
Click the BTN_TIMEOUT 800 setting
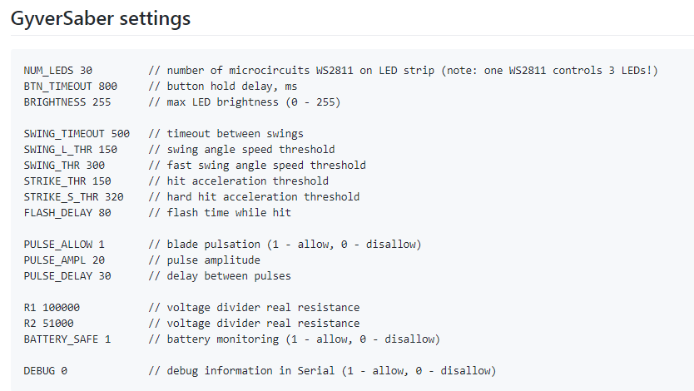71,87
